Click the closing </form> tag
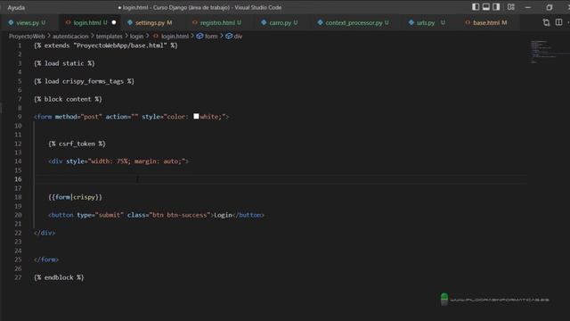The width and height of the screenshot is (570, 321). click(46, 259)
